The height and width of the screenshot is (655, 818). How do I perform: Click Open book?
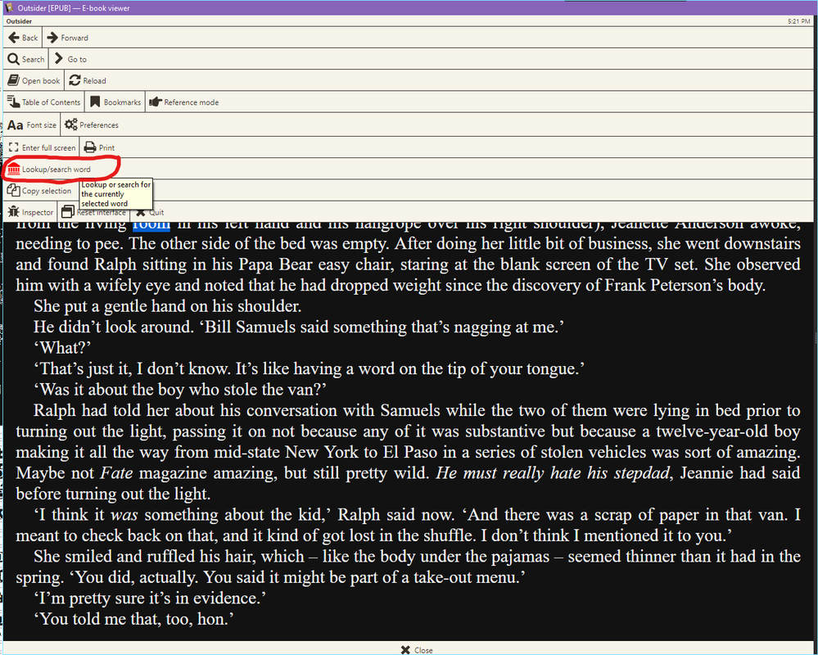(34, 80)
